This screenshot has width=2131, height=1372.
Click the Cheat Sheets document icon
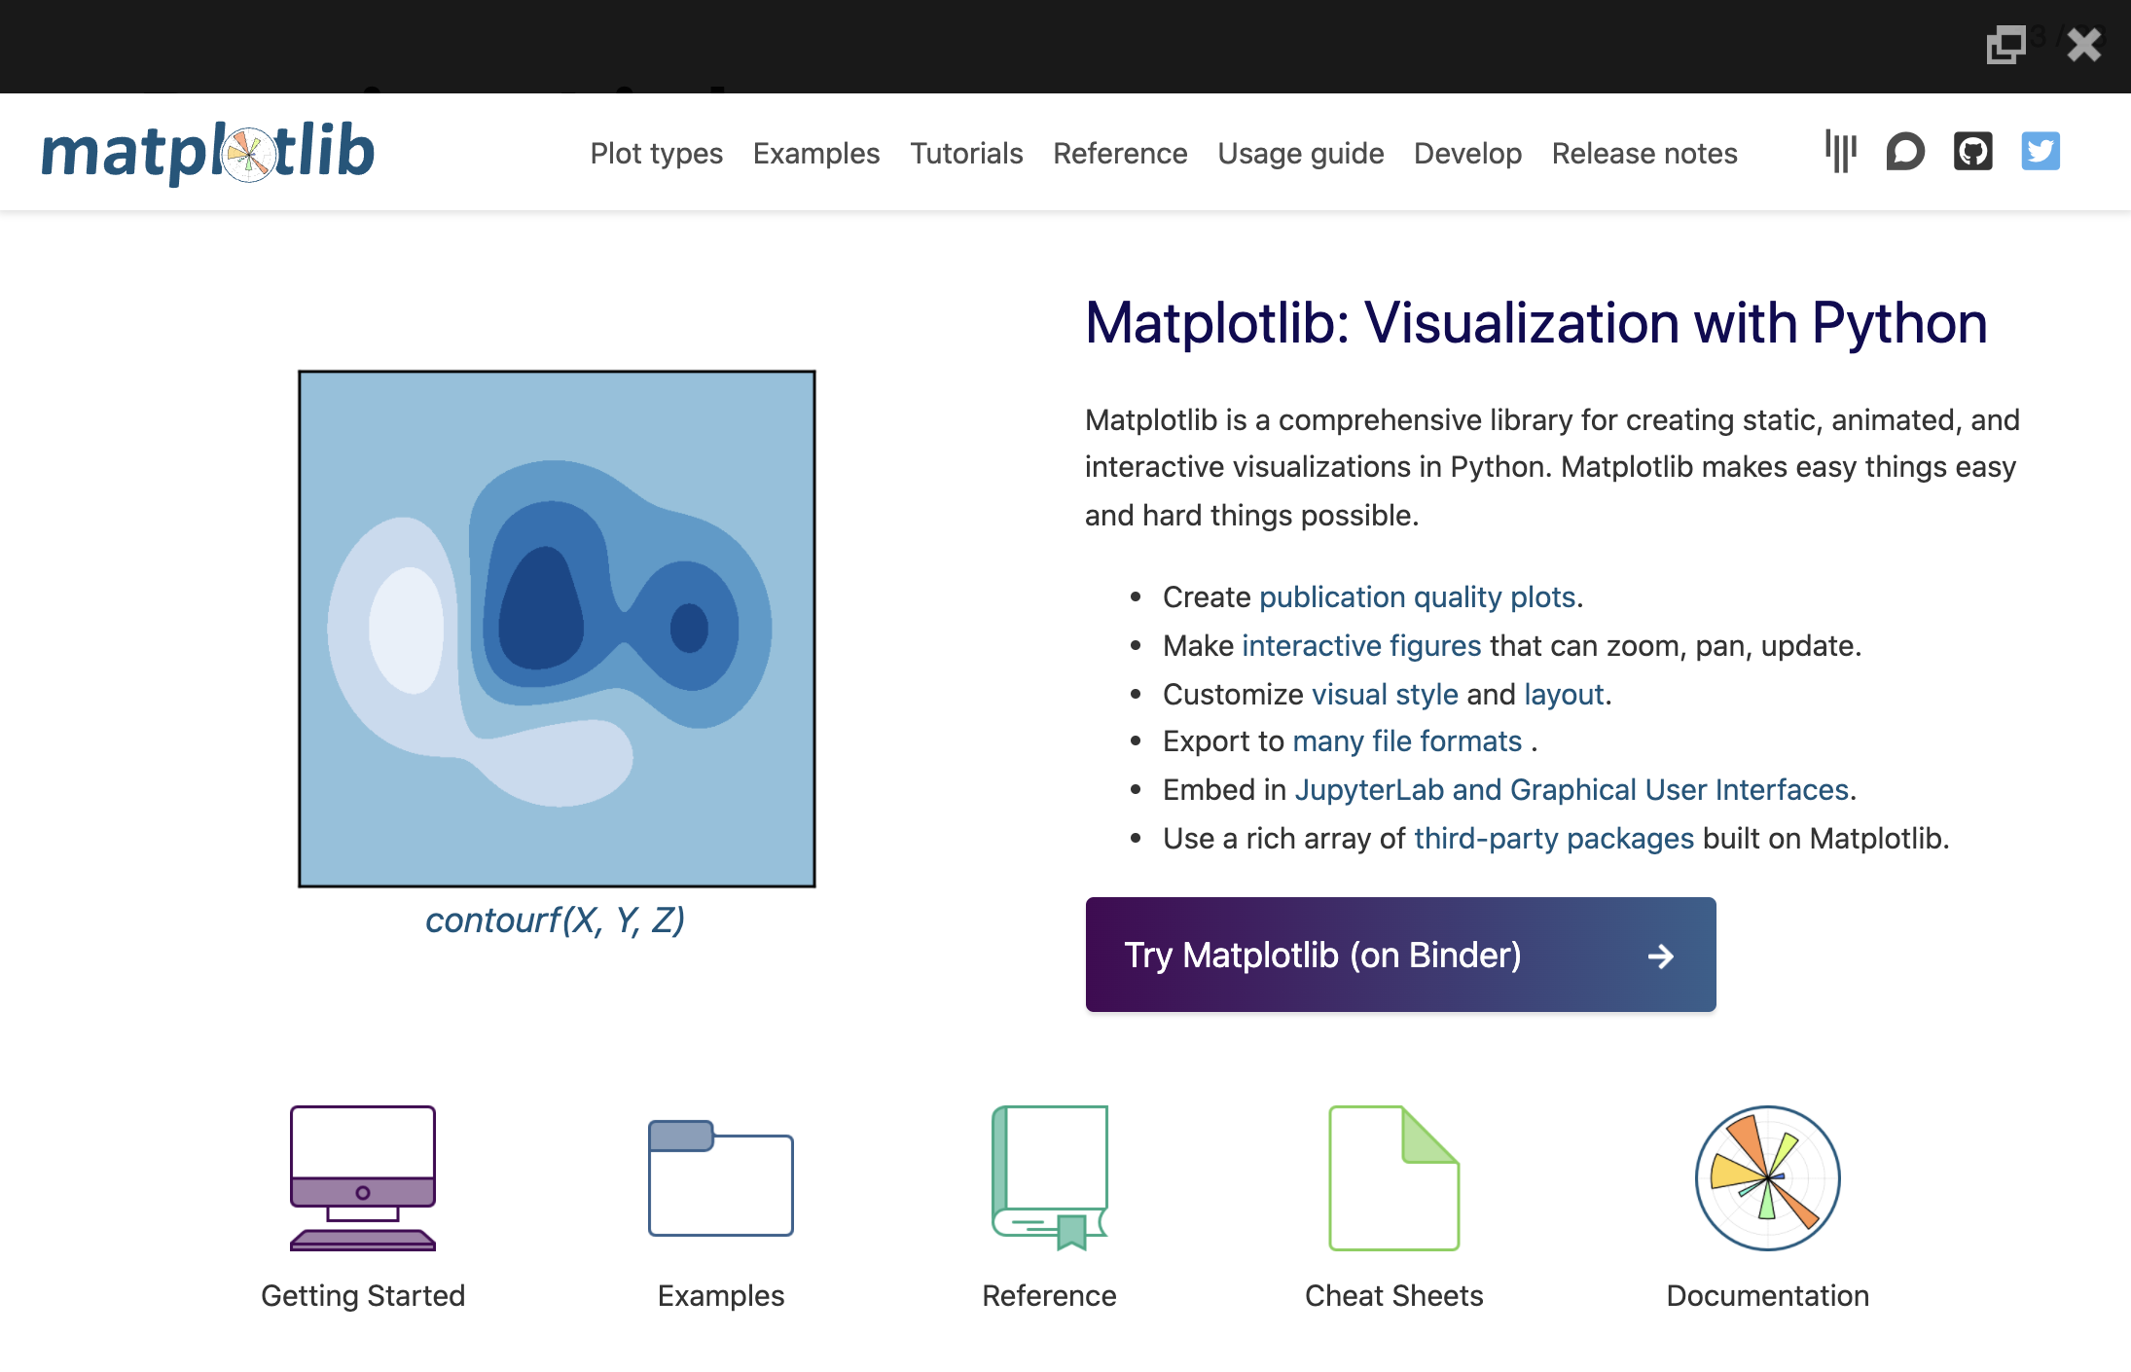[1394, 1177]
